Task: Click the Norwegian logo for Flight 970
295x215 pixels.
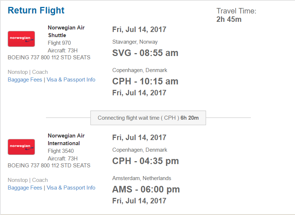Action: point(21,39)
